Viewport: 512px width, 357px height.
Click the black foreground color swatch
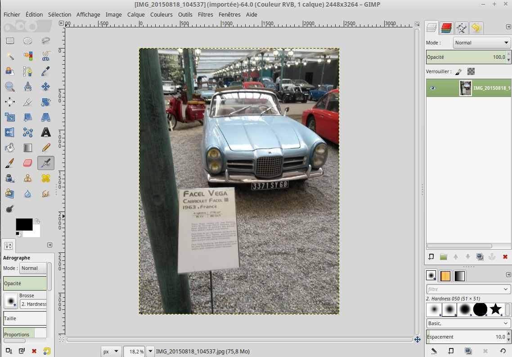24,224
